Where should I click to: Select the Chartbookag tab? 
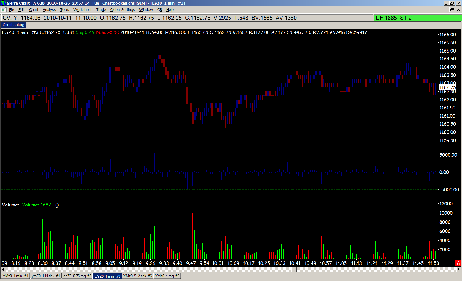click(x=13, y=25)
